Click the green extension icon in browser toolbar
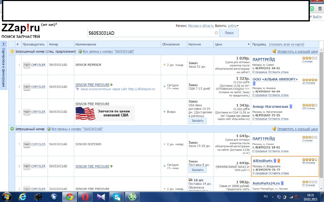Viewport: 324px width, 202px height. click(x=312, y=9)
